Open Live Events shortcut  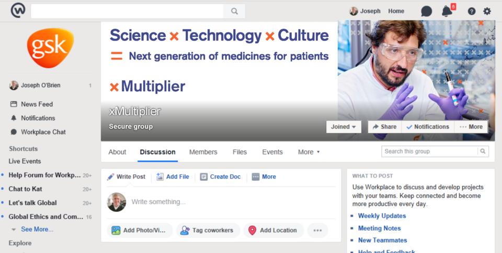point(25,161)
